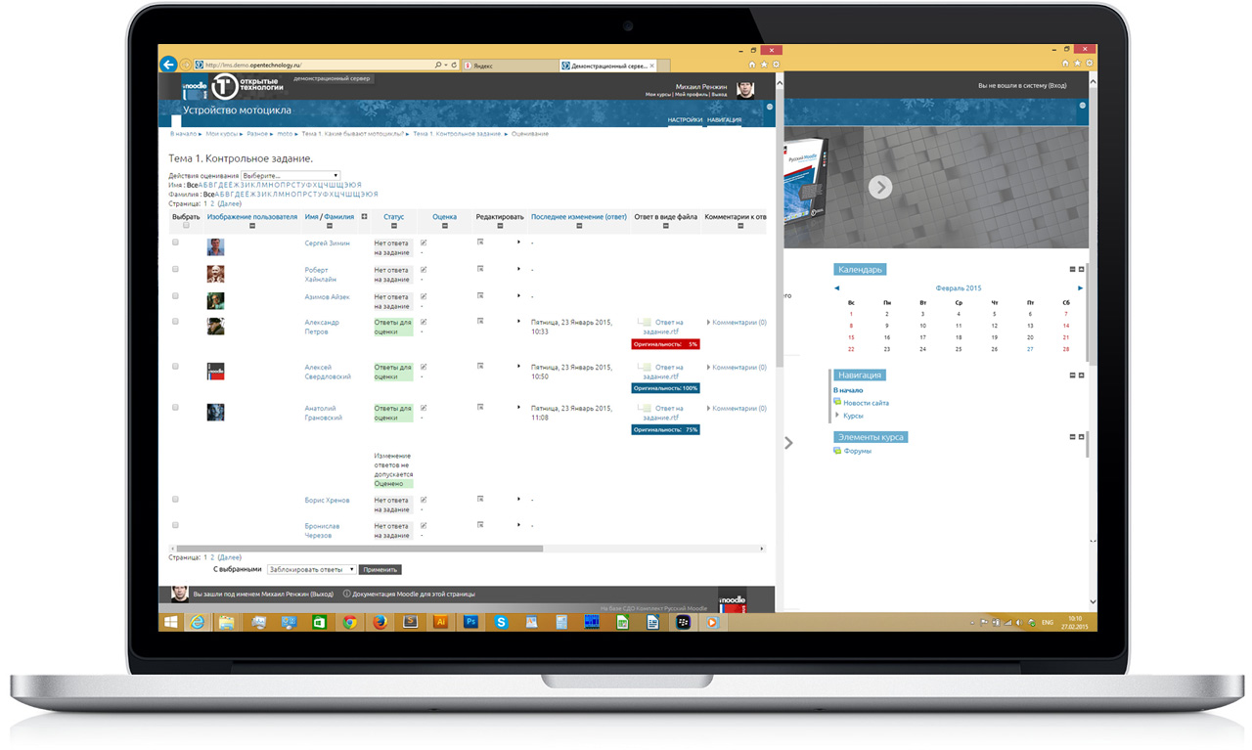
Task: Click grade icon for Сергей Зимин
Action: click(424, 243)
